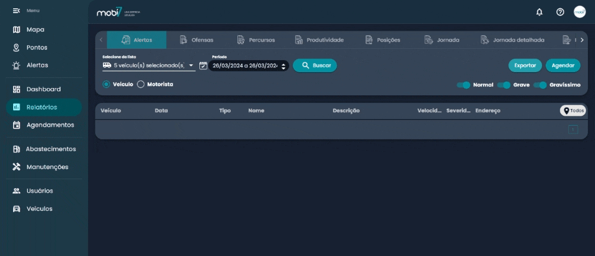Viewport: 595px width, 256px height.
Task: Disable the Gravíssimo severity switch
Action: pos(540,85)
